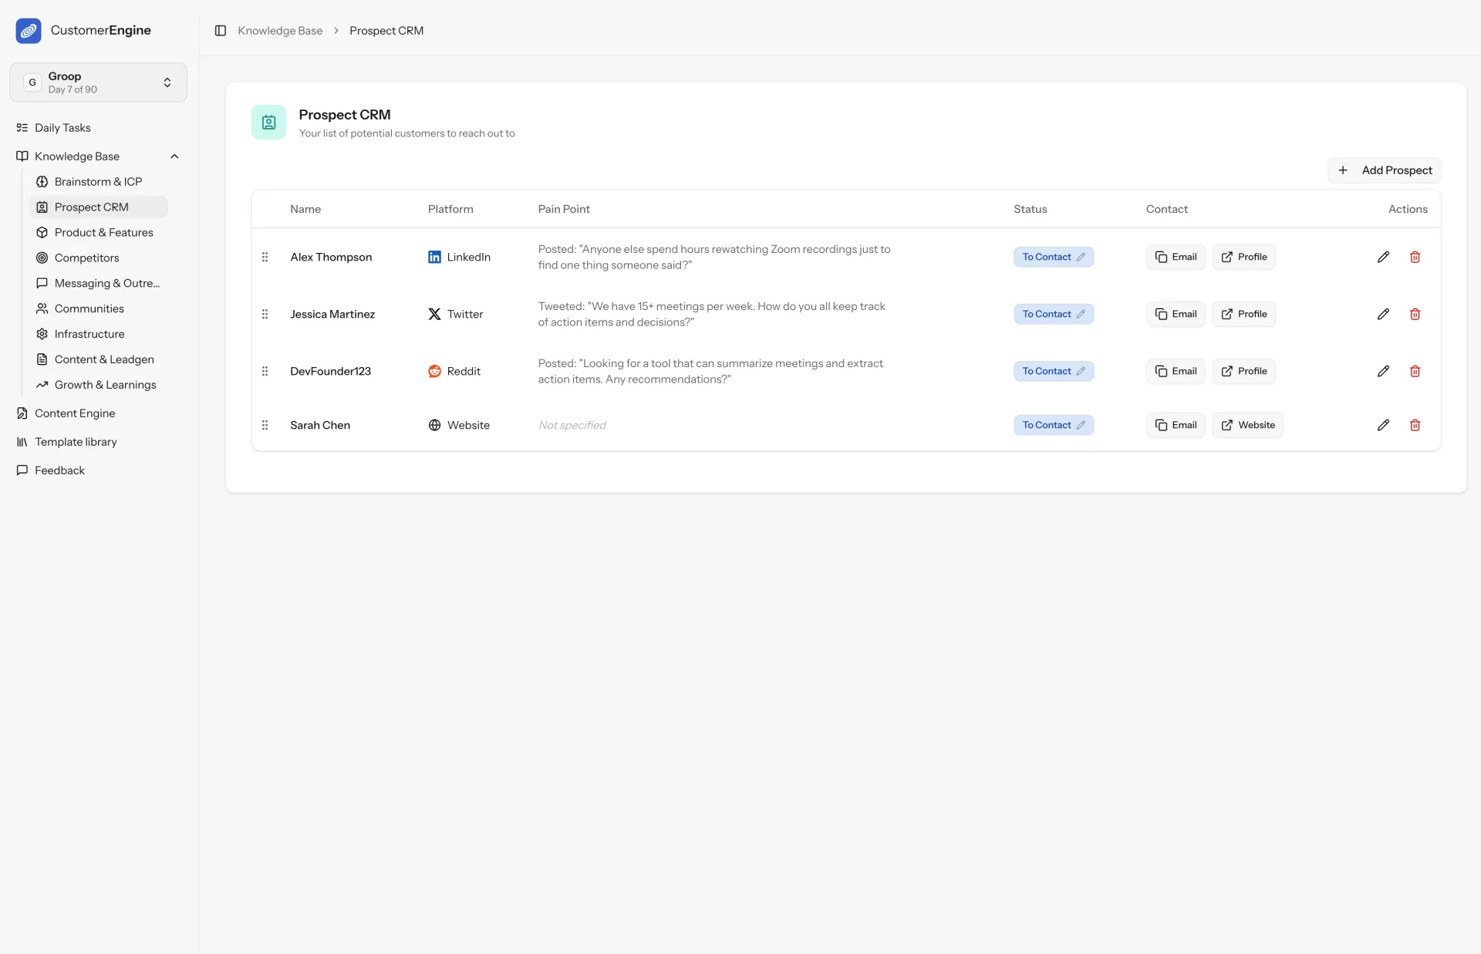This screenshot has height=954, width=1481.
Task: Click the trash icon for Sarah Chen
Action: pyautogui.click(x=1415, y=425)
